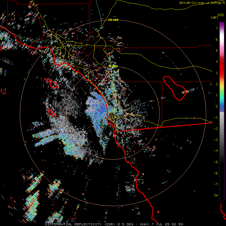The width and height of the screenshot is (226, 226).
Task: Click the 4 value on color scale
Action: coord(217,62)
